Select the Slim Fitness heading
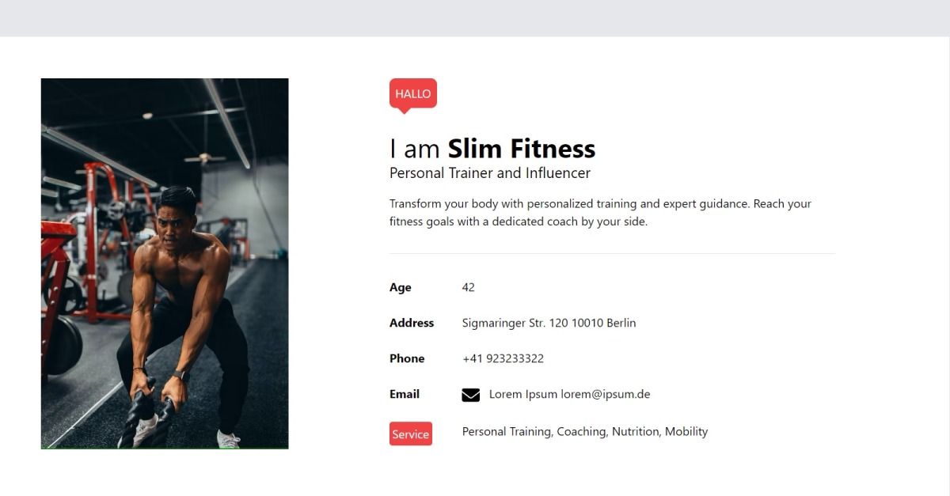The image size is (950, 496). pyautogui.click(x=522, y=149)
